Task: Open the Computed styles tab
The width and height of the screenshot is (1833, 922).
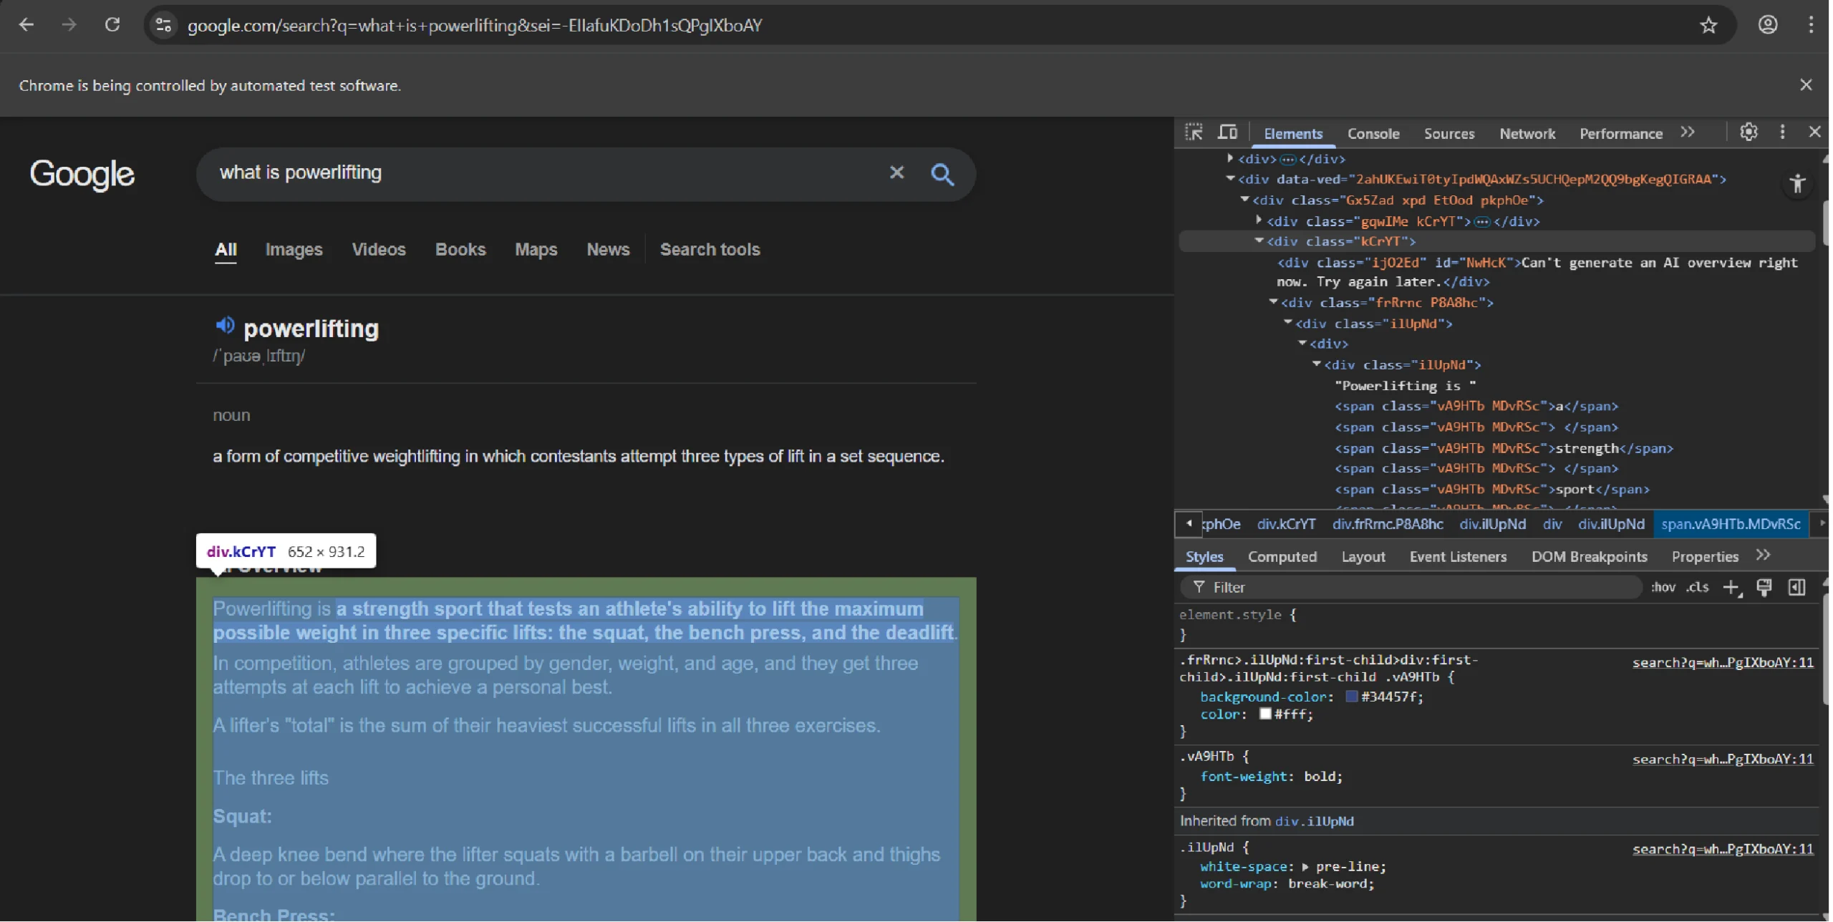Action: [x=1282, y=557]
